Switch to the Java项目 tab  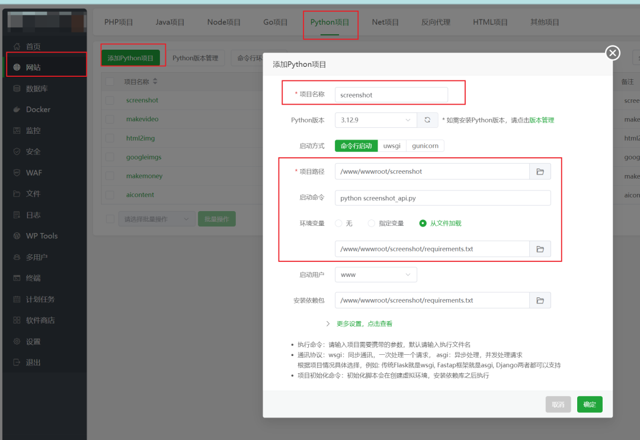click(170, 22)
